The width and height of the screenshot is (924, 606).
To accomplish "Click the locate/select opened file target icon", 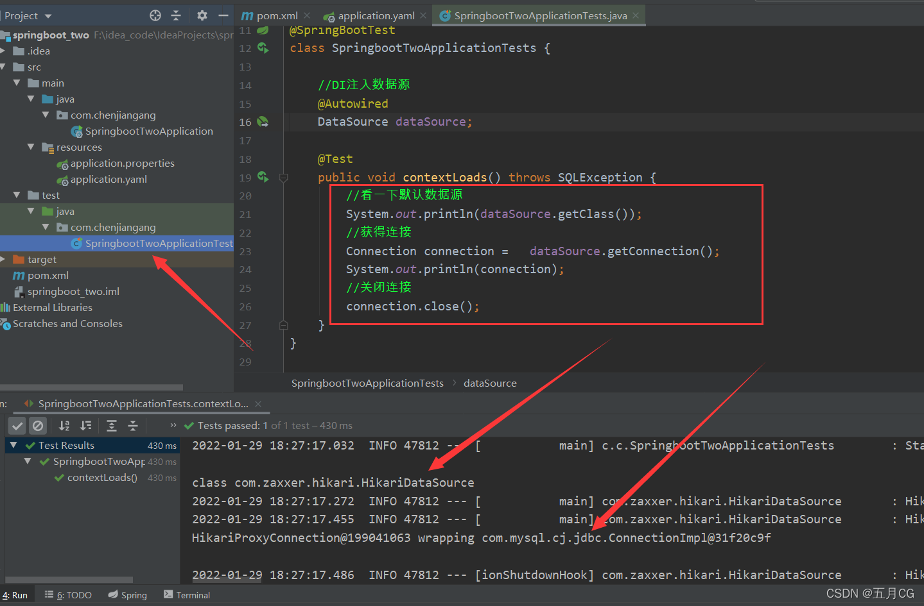I will [x=155, y=15].
